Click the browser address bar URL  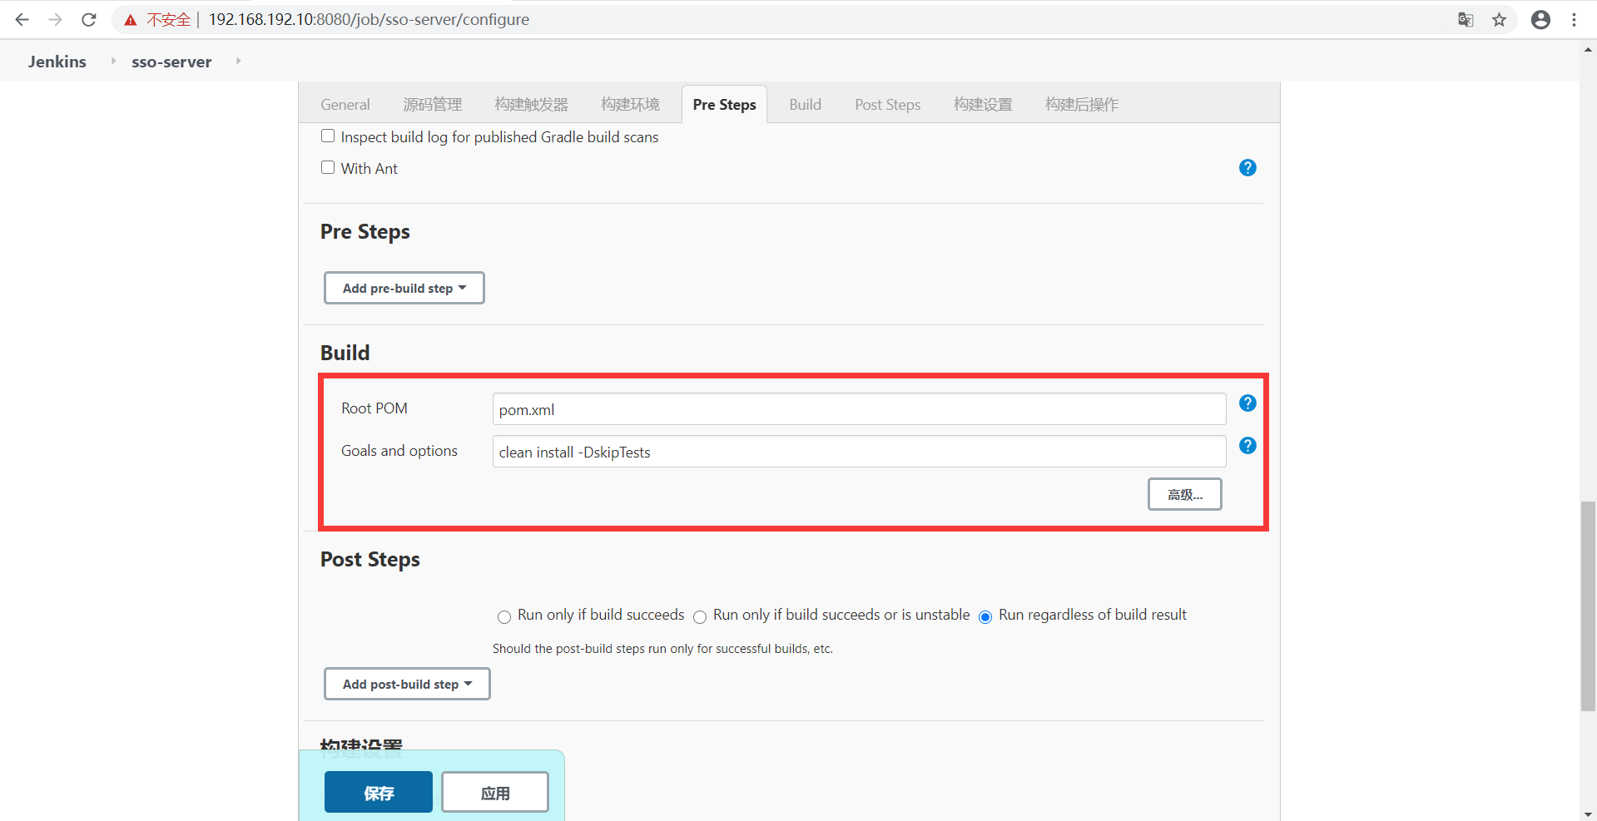[x=369, y=19]
